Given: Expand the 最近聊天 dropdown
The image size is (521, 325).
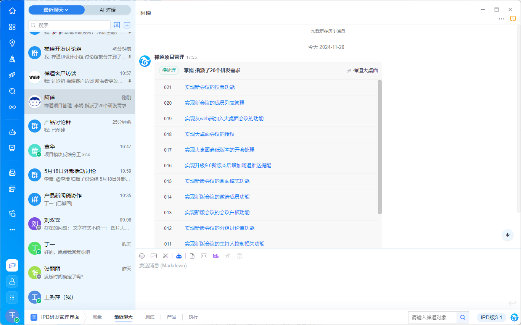Looking at the screenshot, I should [x=56, y=10].
